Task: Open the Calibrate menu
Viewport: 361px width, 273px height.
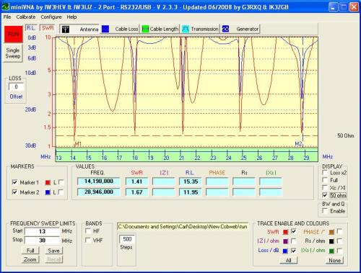Action: pyautogui.click(x=26, y=17)
